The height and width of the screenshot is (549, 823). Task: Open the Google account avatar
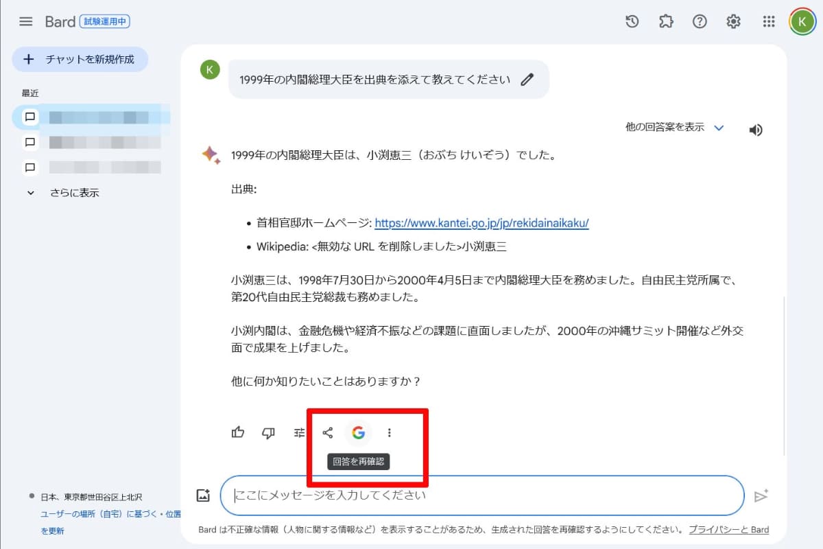coord(802,21)
